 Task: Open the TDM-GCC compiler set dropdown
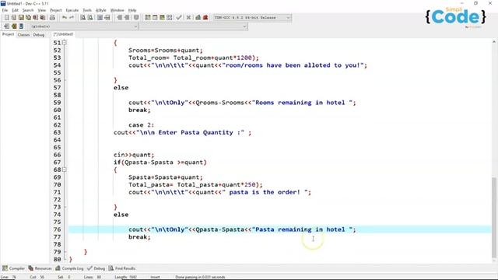point(252,17)
